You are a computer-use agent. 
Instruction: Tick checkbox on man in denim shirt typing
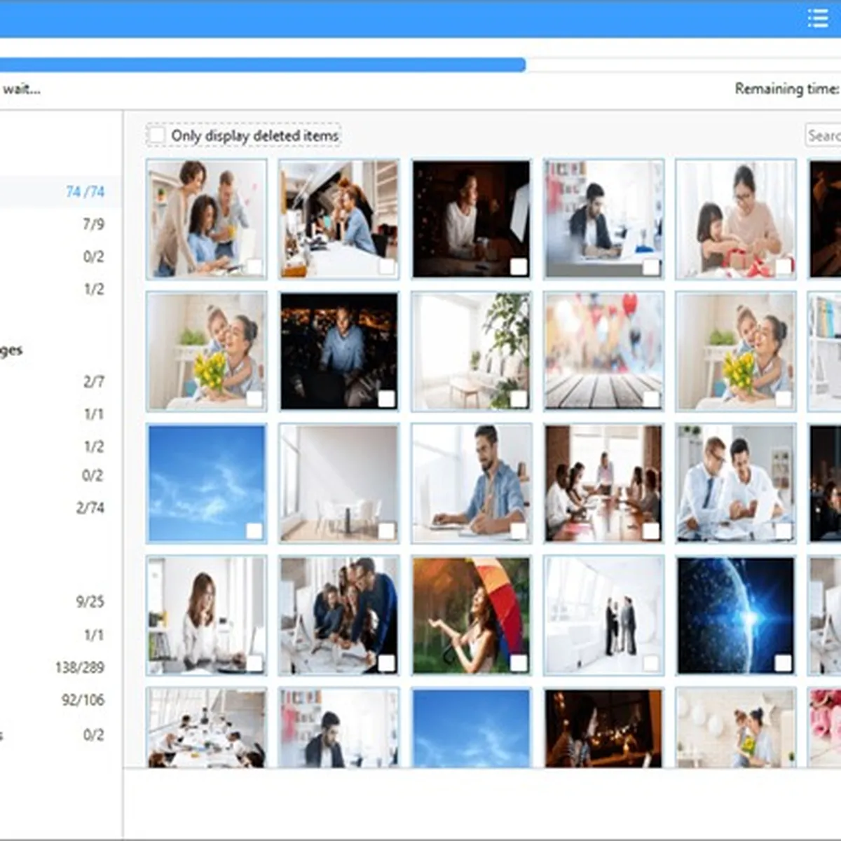tap(519, 531)
